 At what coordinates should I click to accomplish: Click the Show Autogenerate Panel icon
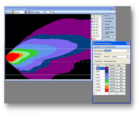[x=103, y=47]
